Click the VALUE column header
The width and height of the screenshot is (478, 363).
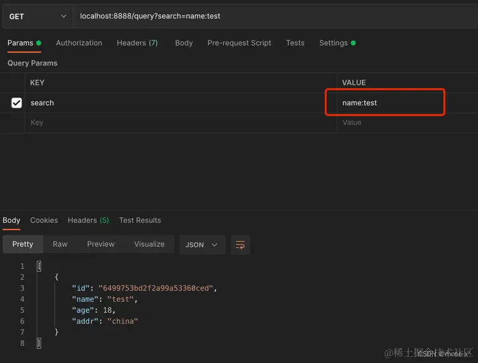[x=354, y=83]
